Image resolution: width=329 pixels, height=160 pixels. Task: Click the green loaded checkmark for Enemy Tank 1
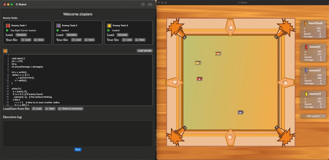pos(7,30)
